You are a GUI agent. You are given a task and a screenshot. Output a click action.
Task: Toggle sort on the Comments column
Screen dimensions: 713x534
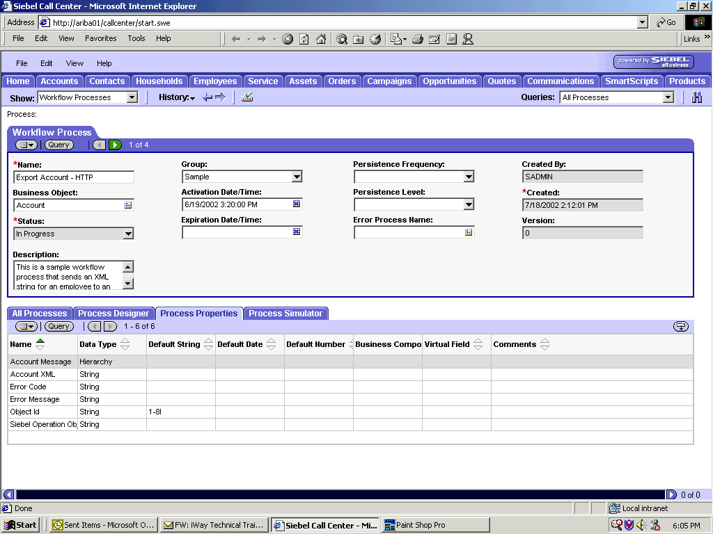tap(543, 343)
